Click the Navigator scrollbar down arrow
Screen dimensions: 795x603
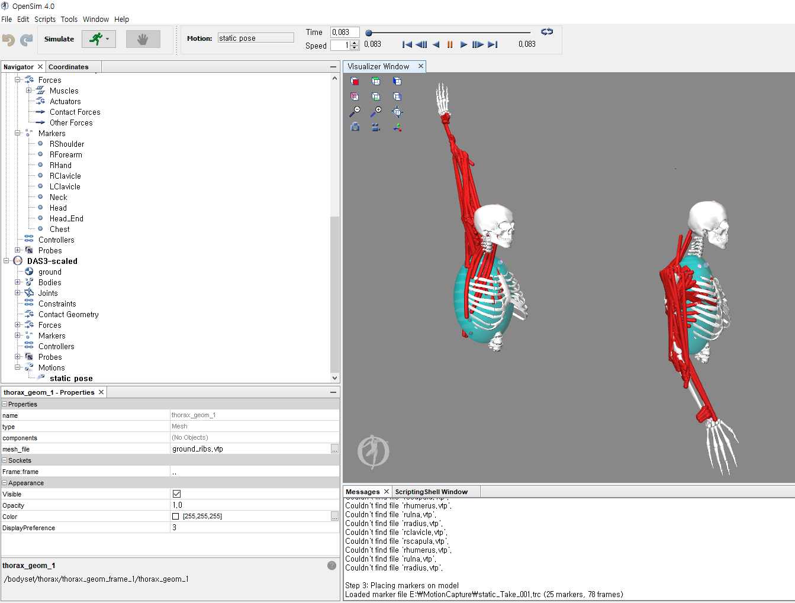tap(335, 378)
